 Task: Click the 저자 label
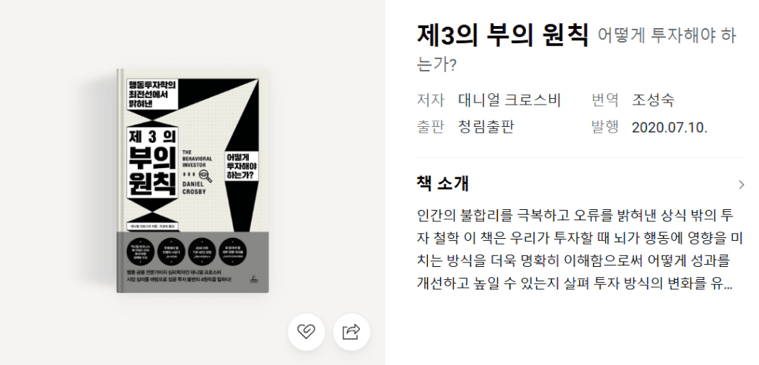click(430, 100)
